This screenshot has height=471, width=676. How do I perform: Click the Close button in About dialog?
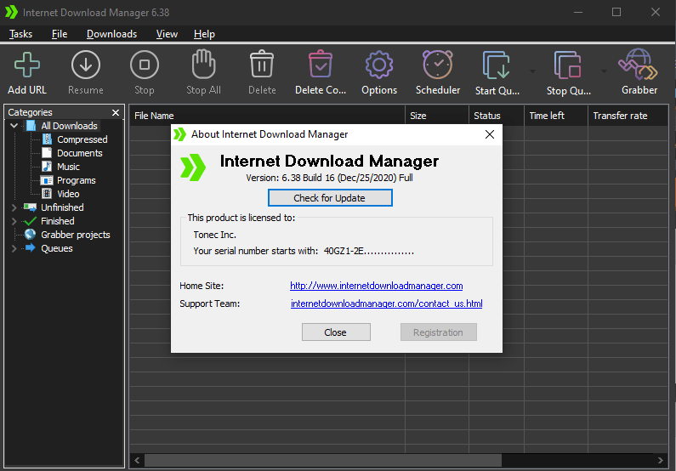(x=336, y=332)
